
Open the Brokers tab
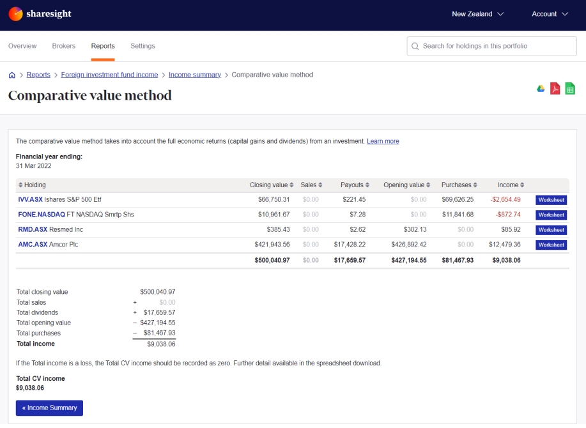(x=63, y=46)
